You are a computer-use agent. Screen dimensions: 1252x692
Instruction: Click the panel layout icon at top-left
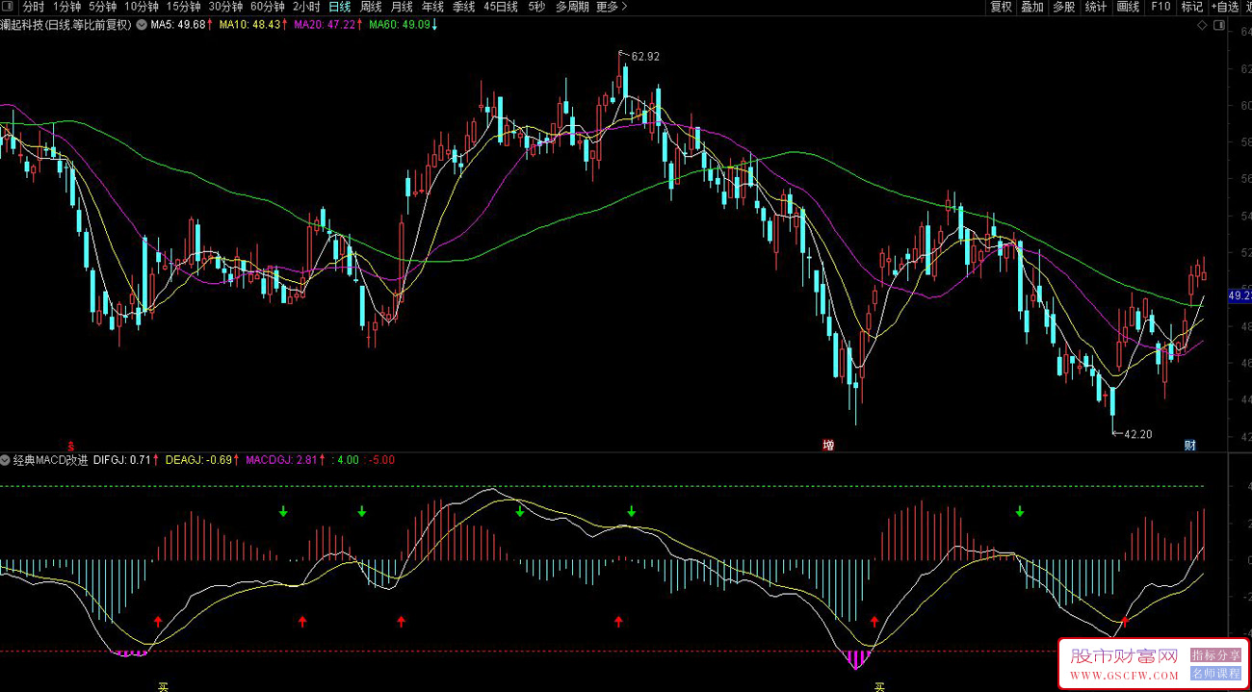pos(8,7)
